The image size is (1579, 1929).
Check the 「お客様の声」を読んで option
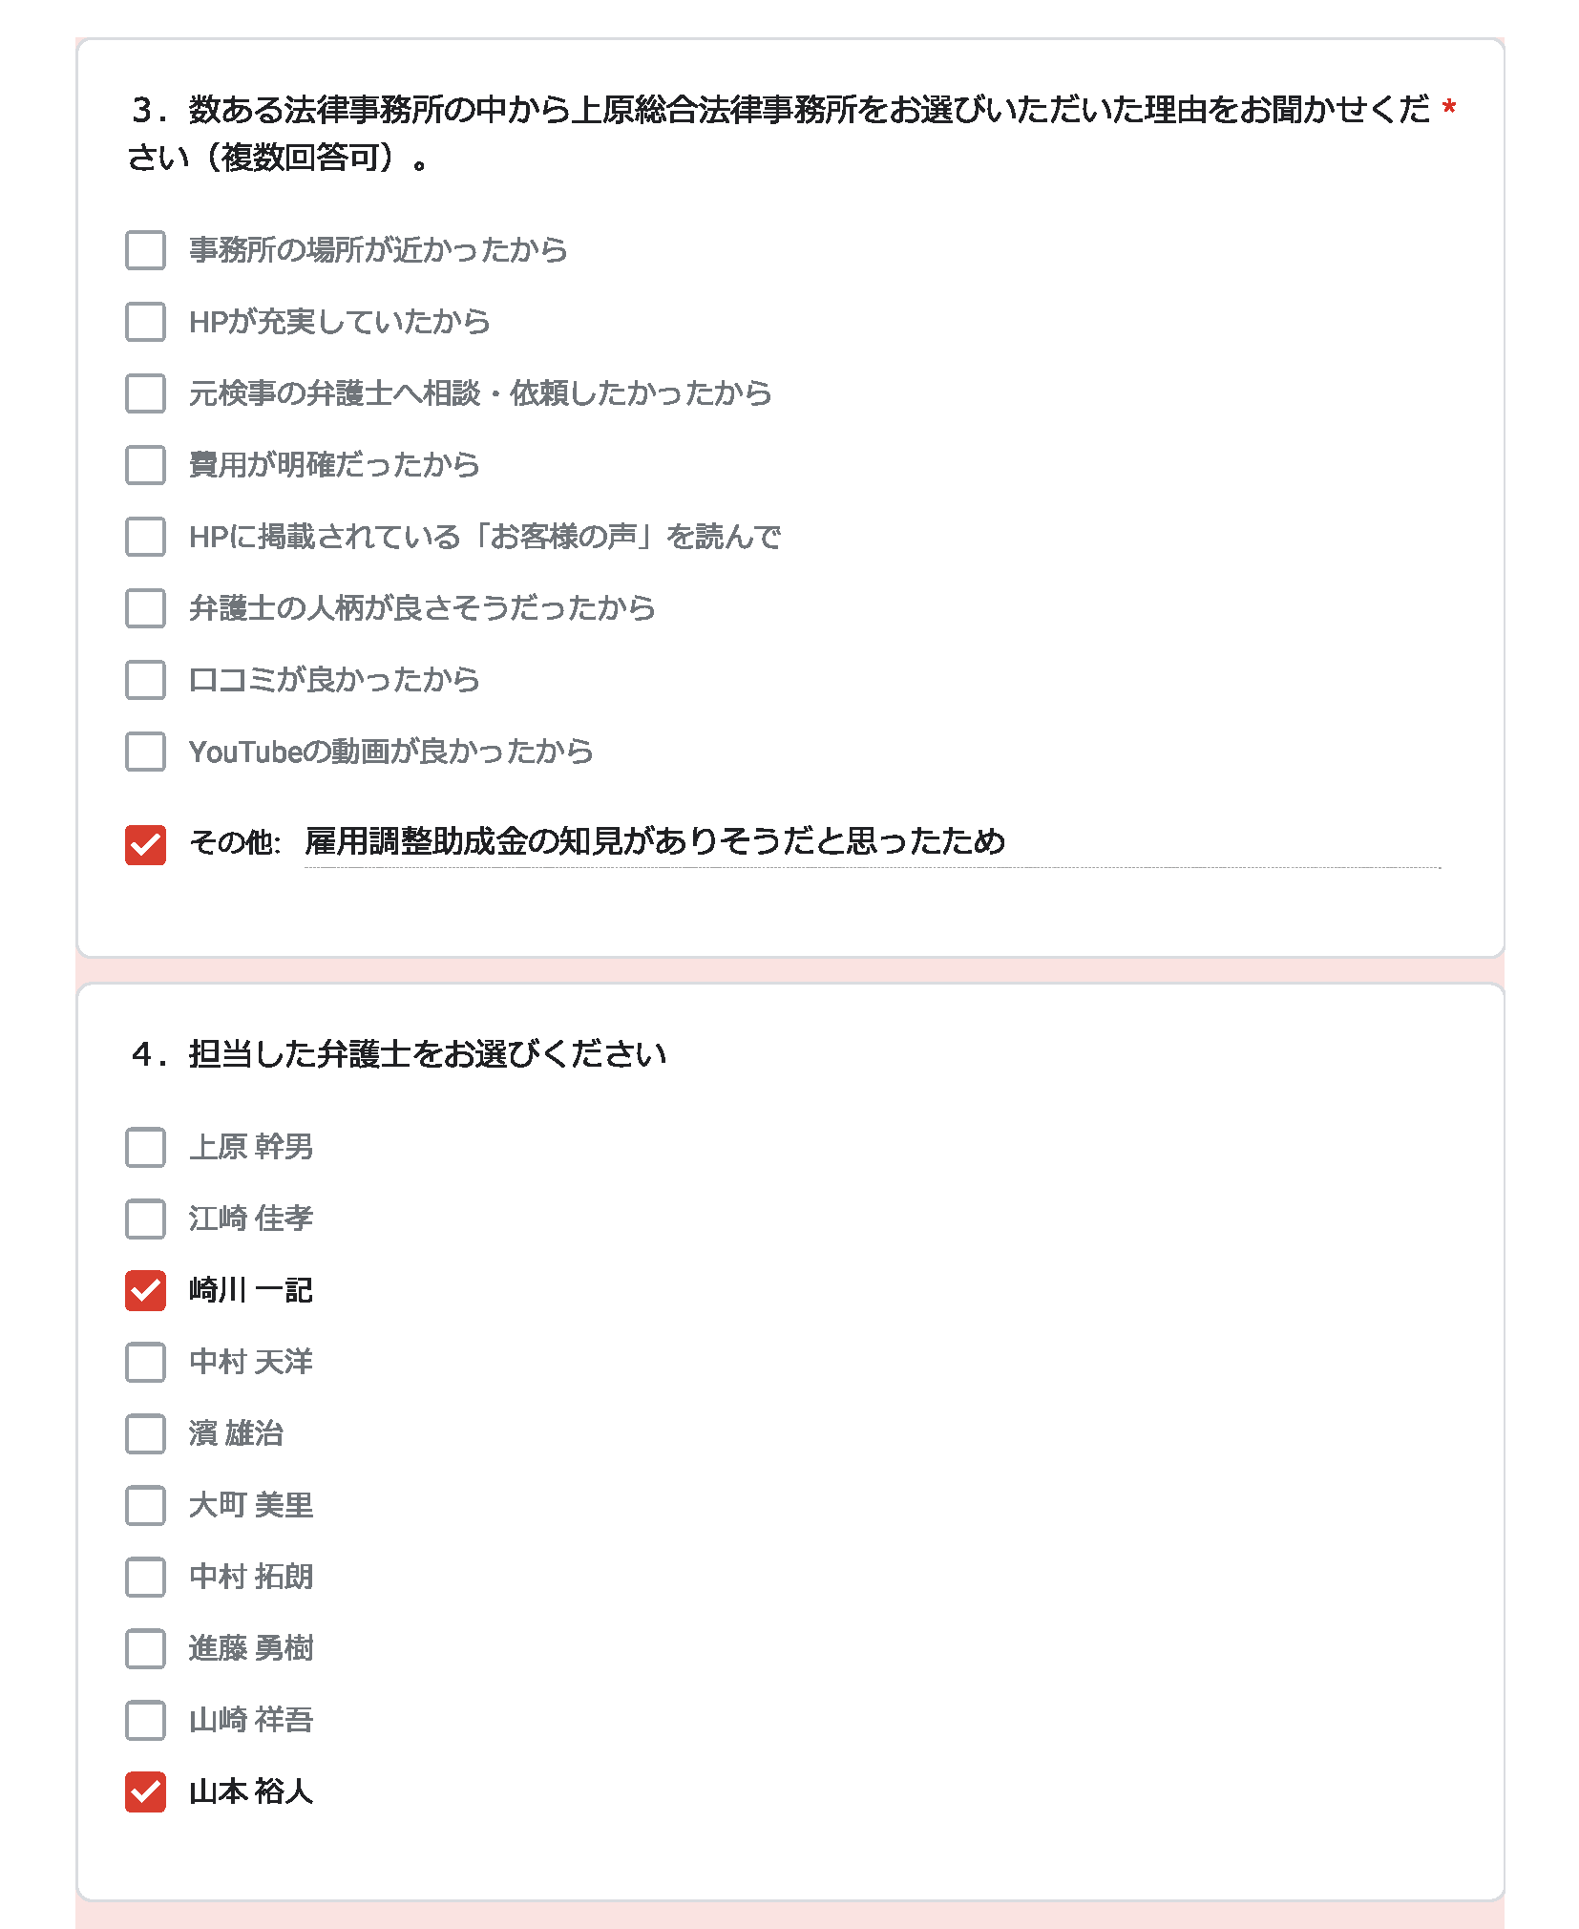pyautogui.click(x=145, y=537)
